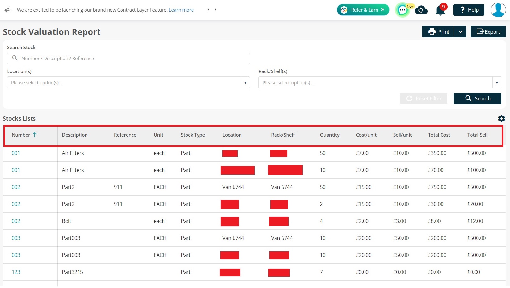Image resolution: width=510 pixels, height=288 pixels.
Task: Go to previous announcement arrow
Action: click(x=208, y=10)
